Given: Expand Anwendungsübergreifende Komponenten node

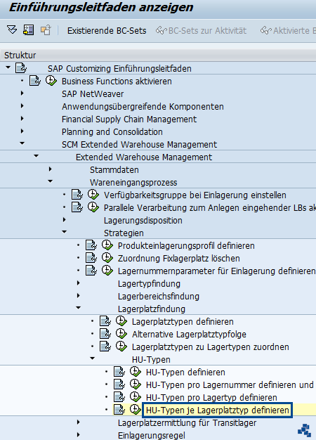Looking at the screenshot, I should click(22, 106).
